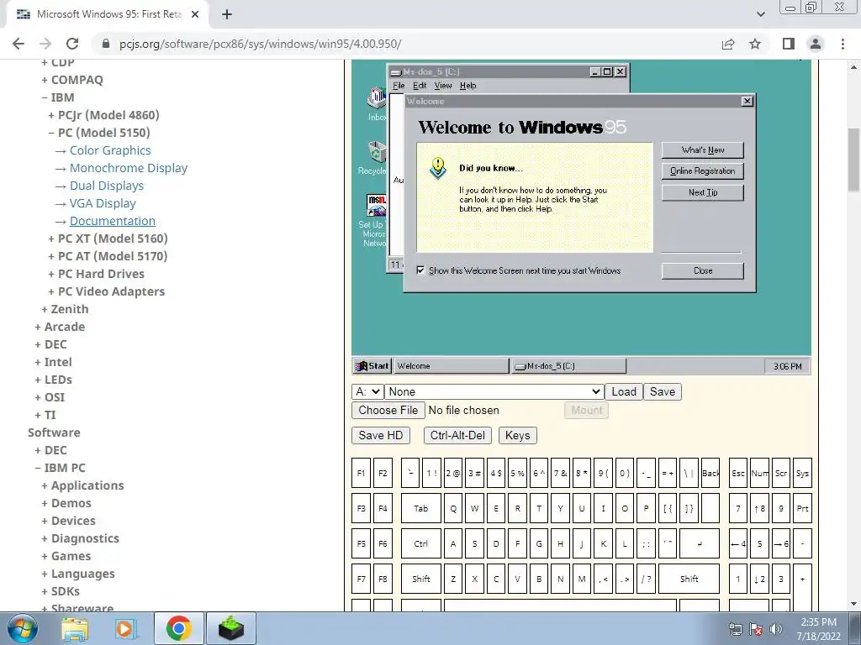Image resolution: width=861 pixels, height=645 pixels.
Task: Click the page vertical scrollbar thumb
Action: pos(854,160)
